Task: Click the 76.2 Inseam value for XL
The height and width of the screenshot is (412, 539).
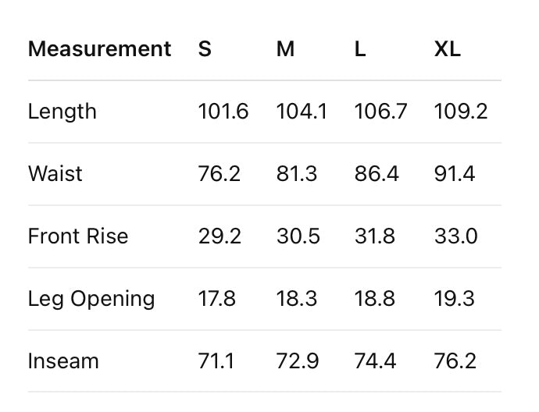Action: 455,361
